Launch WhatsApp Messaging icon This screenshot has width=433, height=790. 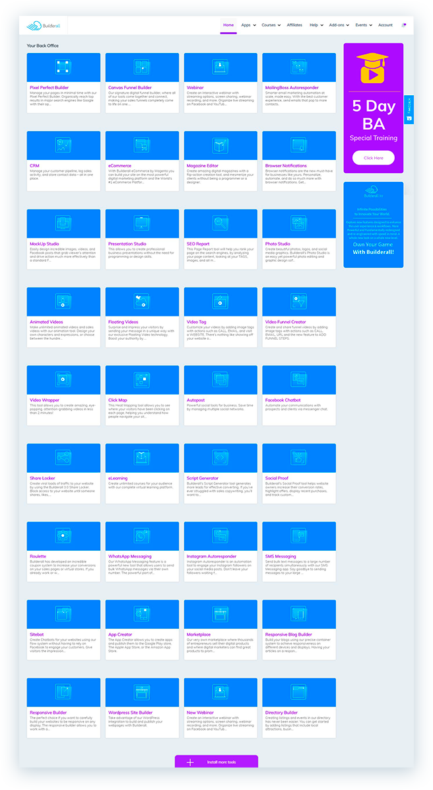[x=142, y=535]
